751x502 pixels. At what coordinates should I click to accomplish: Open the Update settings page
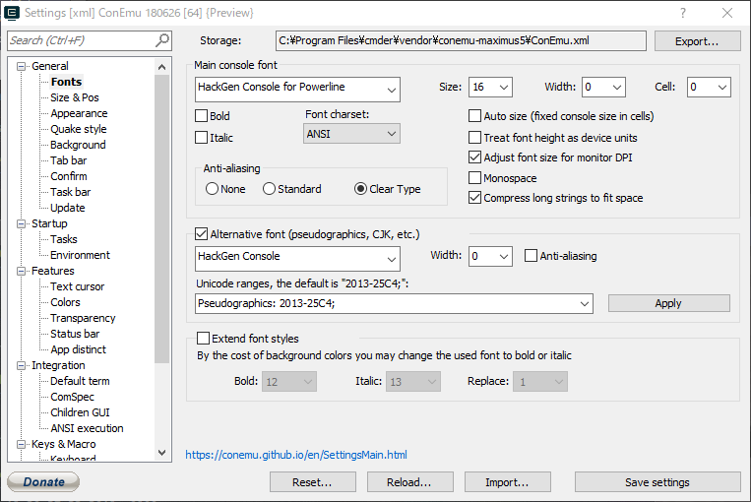coord(68,208)
